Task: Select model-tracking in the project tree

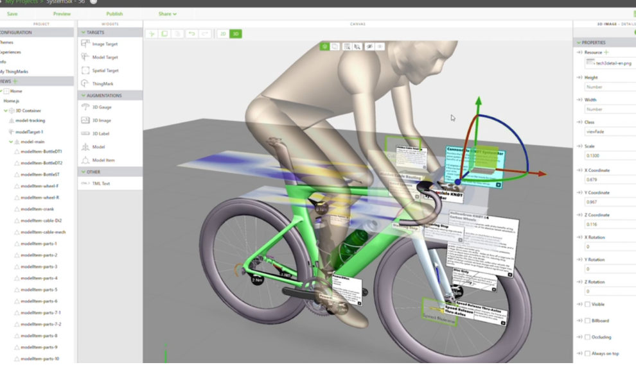Action: pyautogui.click(x=30, y=121)
